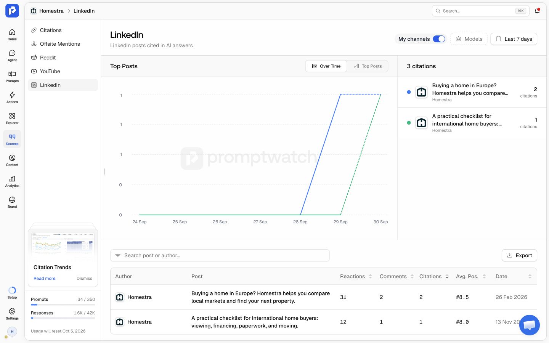
Task: Click the blue dot legend marker
Action: [409, 92]
